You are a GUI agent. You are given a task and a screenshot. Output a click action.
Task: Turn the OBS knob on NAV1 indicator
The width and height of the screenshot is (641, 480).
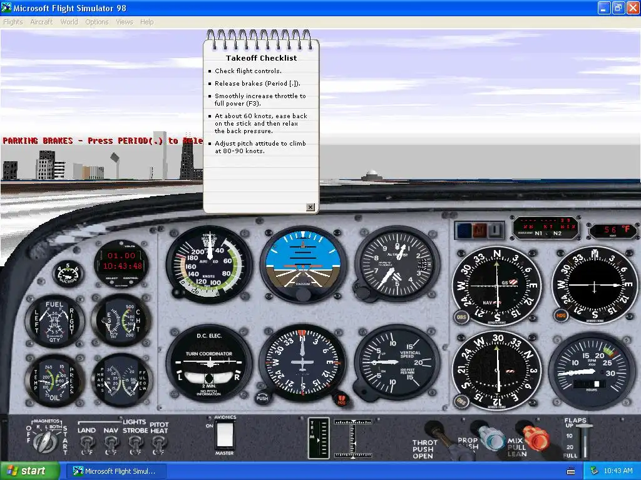pos(461,317)
